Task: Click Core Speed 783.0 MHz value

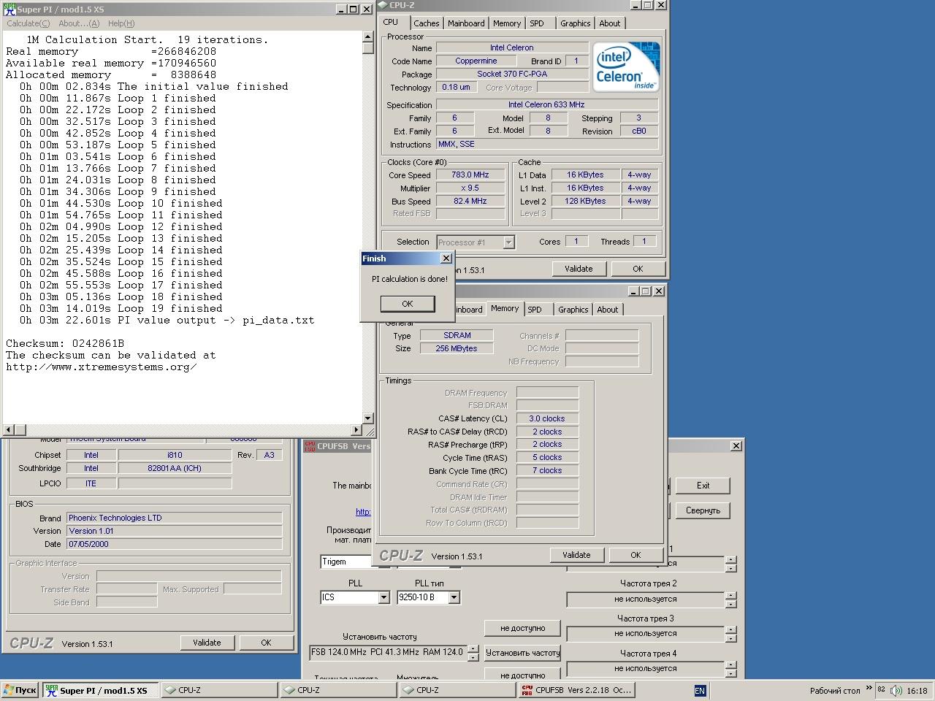Action: pyautogui.click(x=470, y=175)
